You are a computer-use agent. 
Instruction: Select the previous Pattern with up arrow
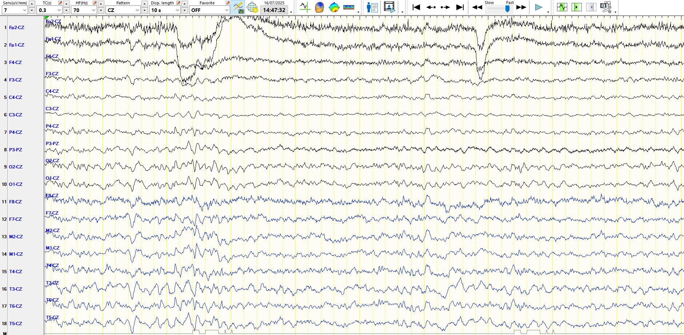coord(145,3)
